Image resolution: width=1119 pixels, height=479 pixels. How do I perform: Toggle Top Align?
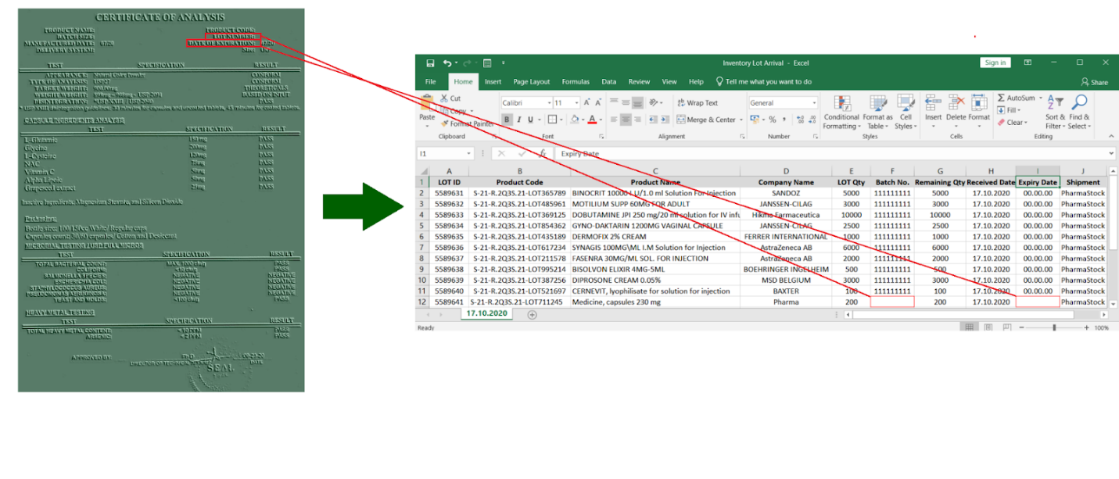pyautogui.click(x=614, y=102)
